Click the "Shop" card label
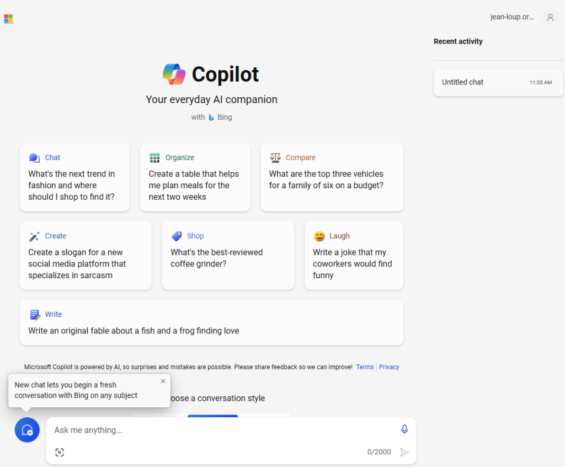The height and width of the screenshot is (467, 565). click(195, 236)
